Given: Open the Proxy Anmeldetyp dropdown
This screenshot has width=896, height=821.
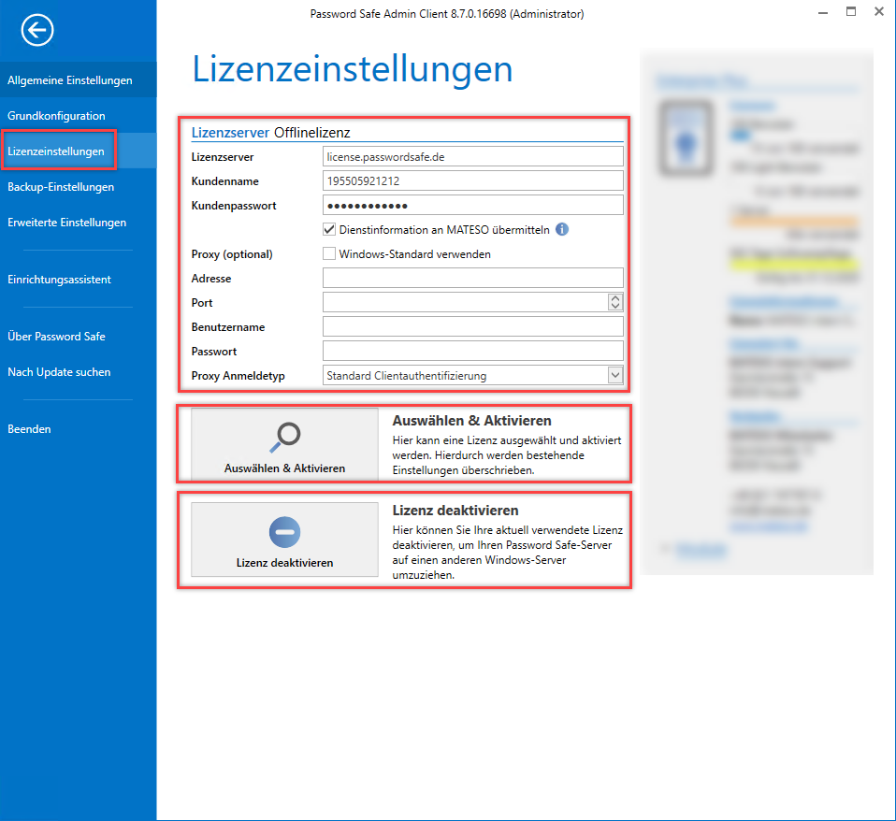Looking at the screenshot, I should click(x=614, y=375).
